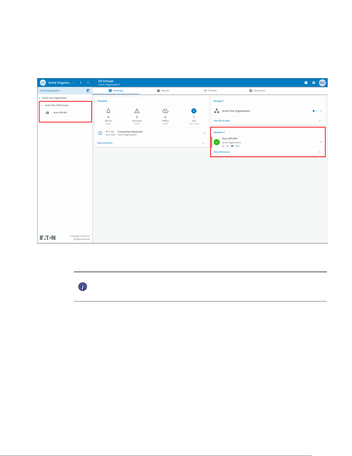352x456 pixels.
Task: Collapse the Acme Test Child Group node
Action: [x=42, y=105]
